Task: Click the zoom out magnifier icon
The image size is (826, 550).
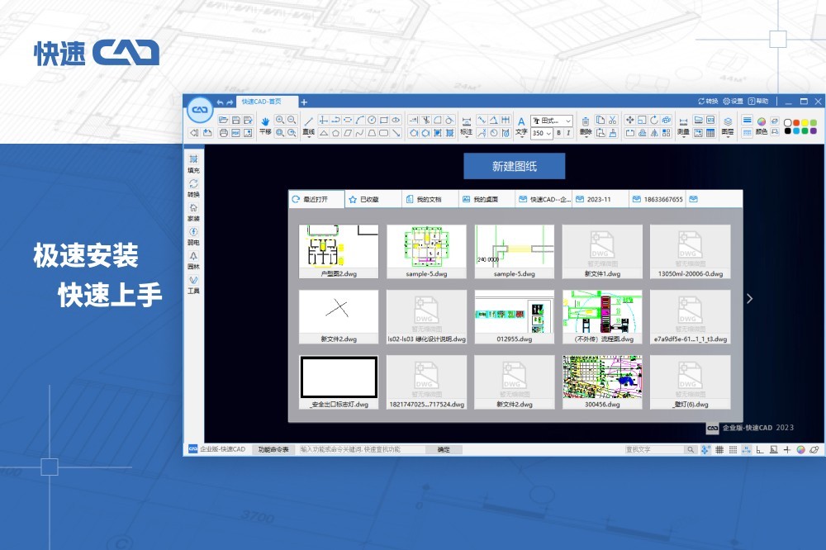Action: click(292, 120)
